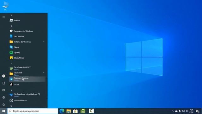The image size is (202, 114).
Task: Open the TechSmith folder
Action: coord(27,74)
